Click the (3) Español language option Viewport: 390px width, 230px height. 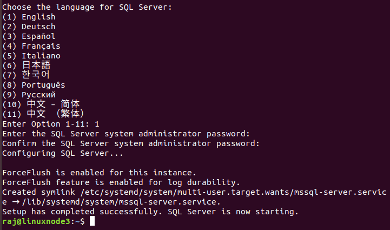29,36
